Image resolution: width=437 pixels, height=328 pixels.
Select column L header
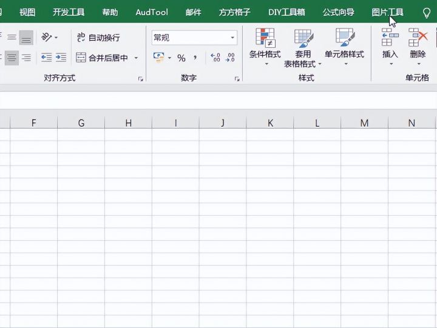tap(317, 122)
